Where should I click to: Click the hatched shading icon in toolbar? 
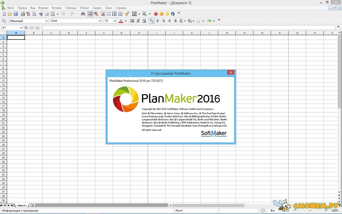tap(120, 14)
